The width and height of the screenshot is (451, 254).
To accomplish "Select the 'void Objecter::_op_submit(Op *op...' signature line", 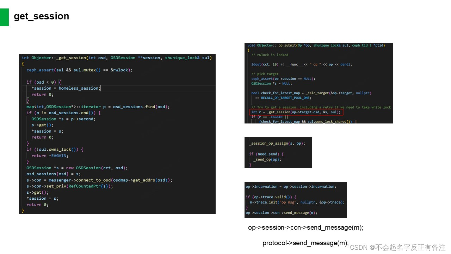I will (x=316, y=45).
